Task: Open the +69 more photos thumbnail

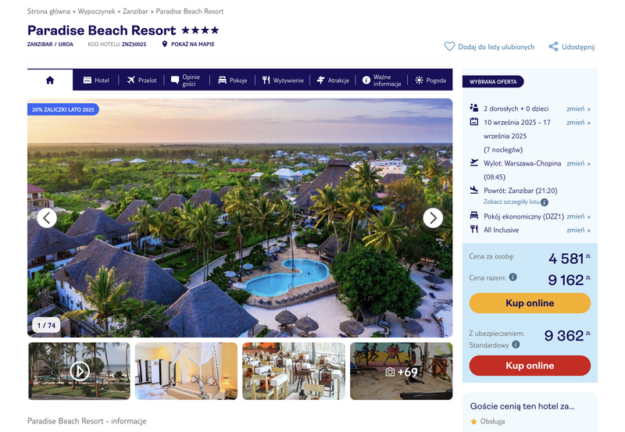Action: [x=402, y=371]
